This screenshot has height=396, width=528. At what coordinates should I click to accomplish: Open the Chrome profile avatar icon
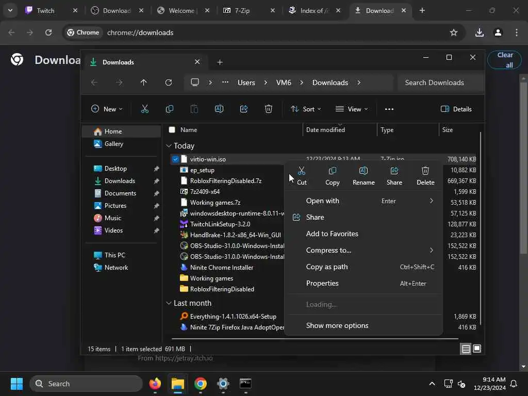498,32
